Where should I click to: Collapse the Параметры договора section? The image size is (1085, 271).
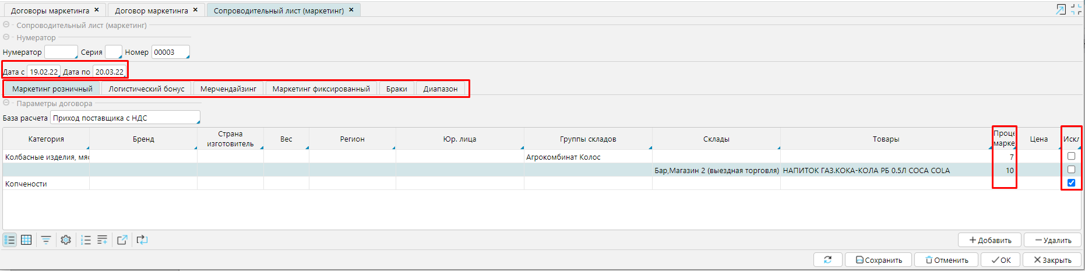coord(6,103)
